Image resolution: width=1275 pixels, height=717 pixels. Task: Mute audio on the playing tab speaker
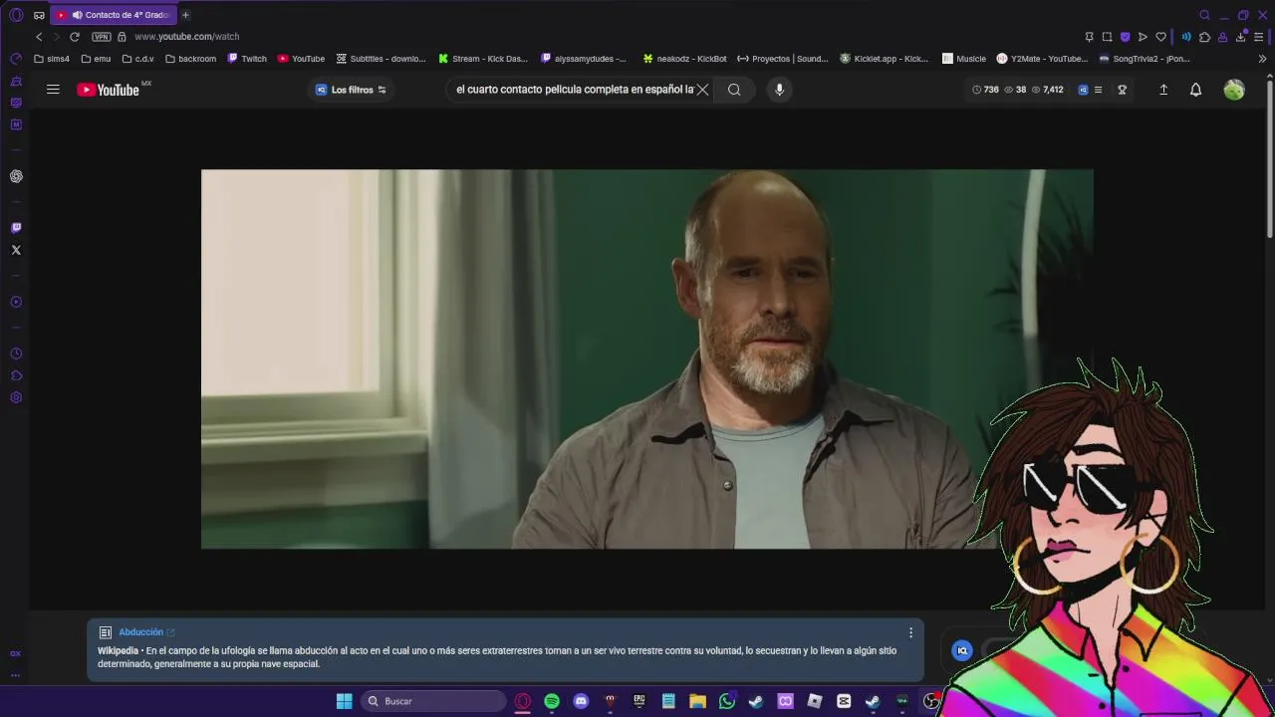coord(77,15)
